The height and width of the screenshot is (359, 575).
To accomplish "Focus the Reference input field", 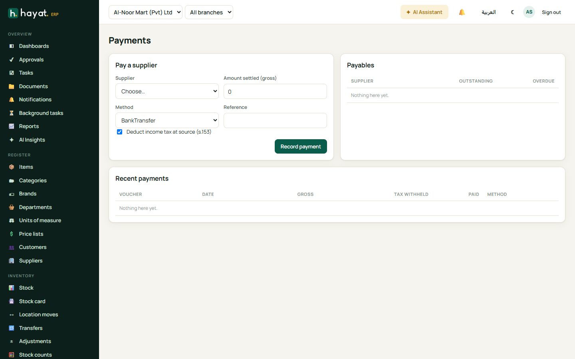I will point(275,120).
